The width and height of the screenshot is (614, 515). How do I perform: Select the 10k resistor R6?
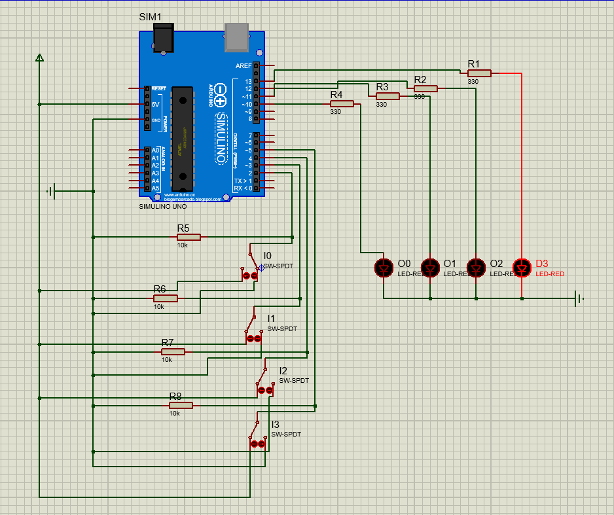click(165, 298)
